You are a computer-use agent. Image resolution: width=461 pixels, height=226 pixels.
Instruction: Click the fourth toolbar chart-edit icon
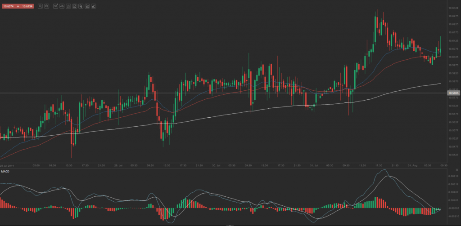pos(74,7)
